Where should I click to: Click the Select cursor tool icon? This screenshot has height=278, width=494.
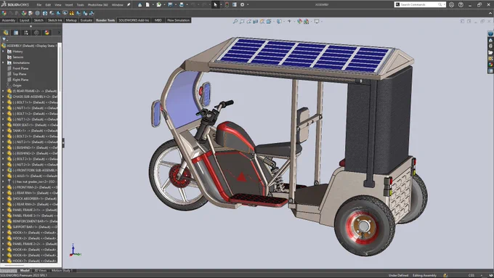(216, 5)
